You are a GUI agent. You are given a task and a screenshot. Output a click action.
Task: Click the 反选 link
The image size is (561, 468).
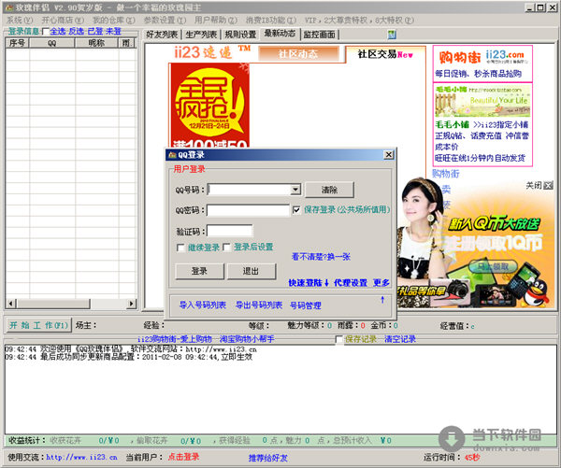pos(77,32)
